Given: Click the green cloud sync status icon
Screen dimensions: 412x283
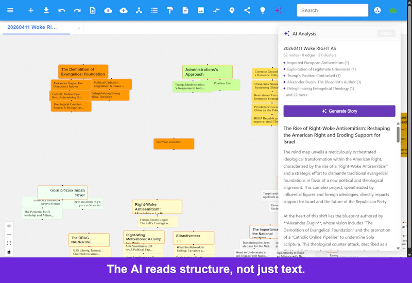Looking at the screenshot, I should point(393,10).
